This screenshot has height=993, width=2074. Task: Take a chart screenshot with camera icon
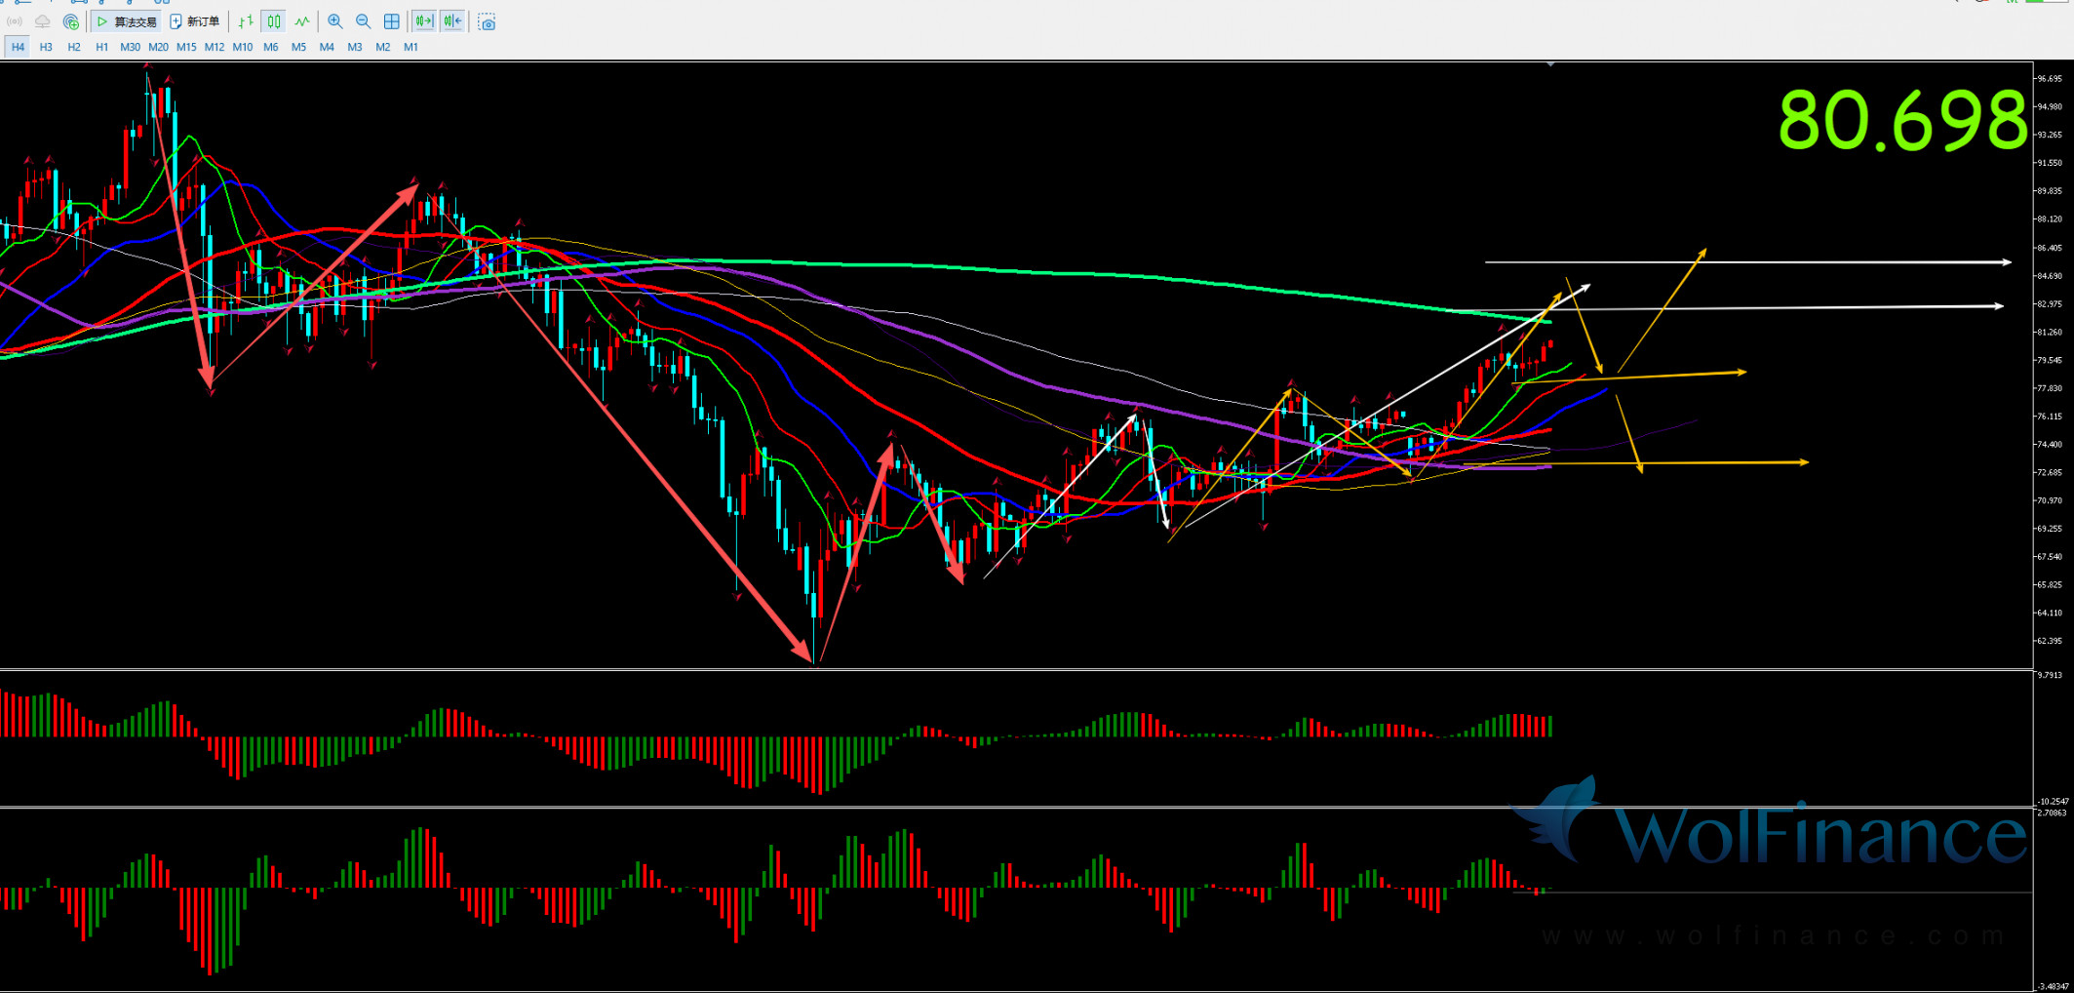[487, 21]
